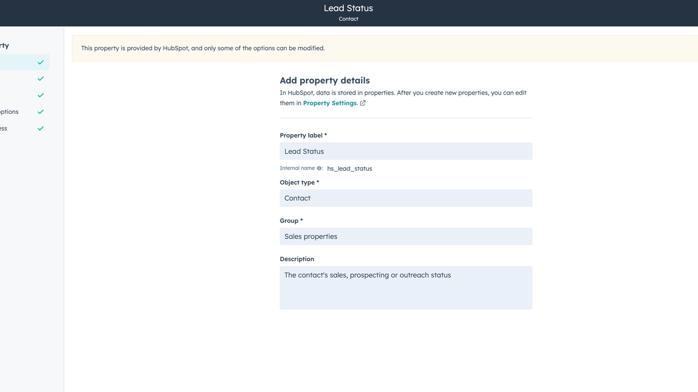Screen dimensions: 698x392
Task: Click the second checkmark in the left sidebar
Action: [x=40, y=78]
